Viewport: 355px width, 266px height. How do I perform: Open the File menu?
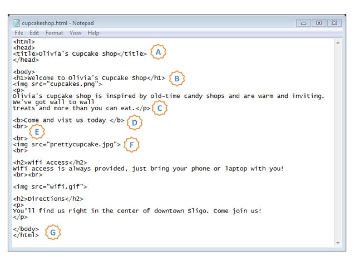[x=19, y=33]
